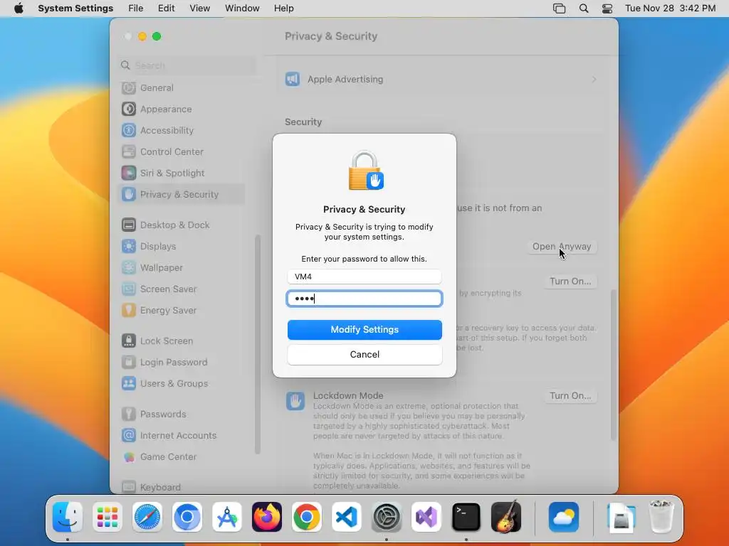Click the Modify Settings button
Screen dimensions: 729x546
coord(364,330)
